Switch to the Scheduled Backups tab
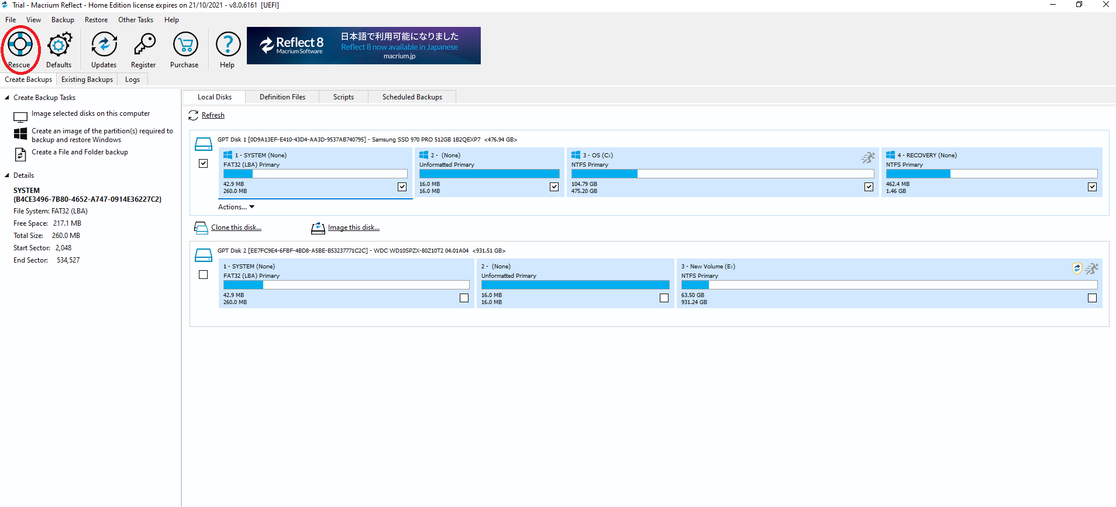The image size is (1116, 507). (x=412, y=97)
